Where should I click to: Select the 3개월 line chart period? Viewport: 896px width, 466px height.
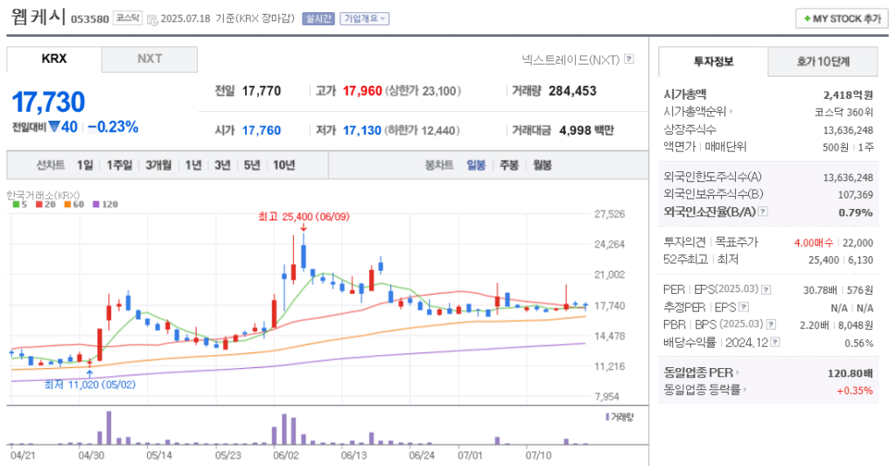(x=158, y=165)
